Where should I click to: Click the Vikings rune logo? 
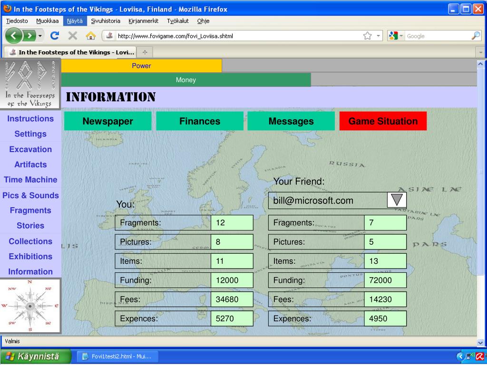30,84
